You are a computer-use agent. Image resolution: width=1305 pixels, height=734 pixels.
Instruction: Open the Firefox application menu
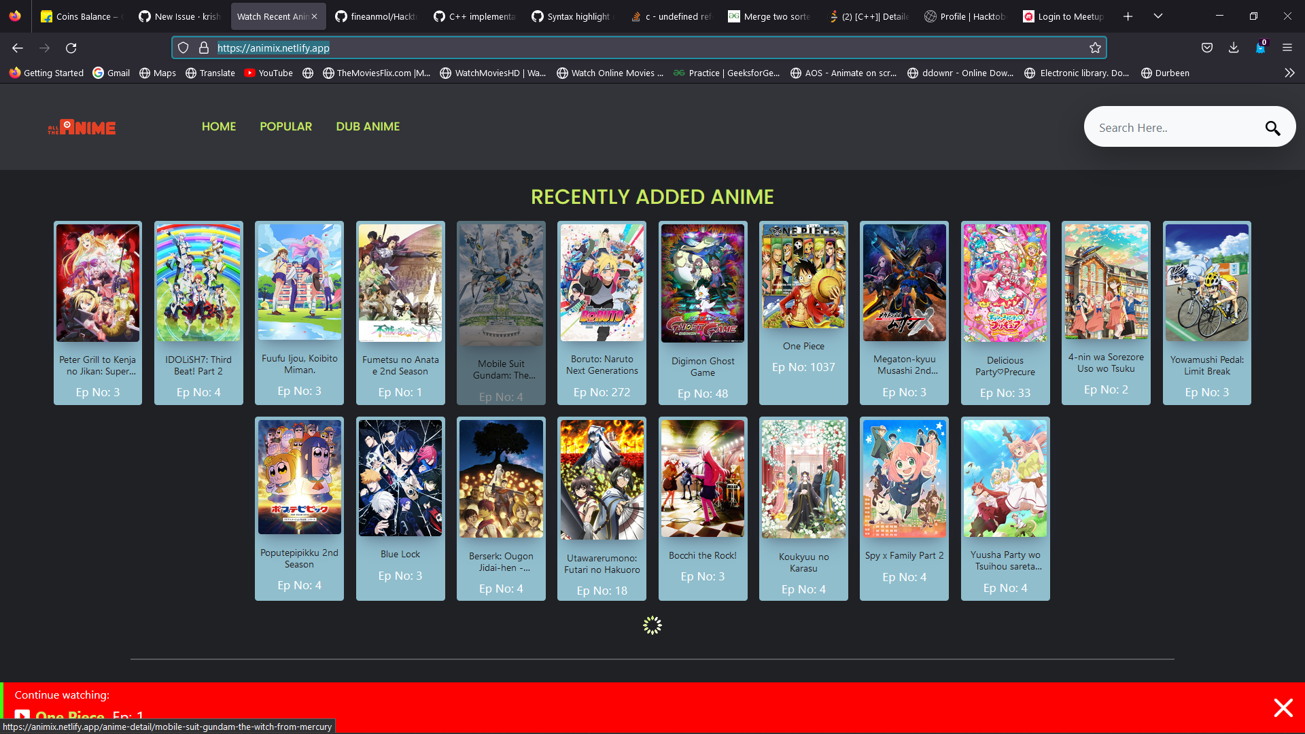(x=1287, y=48)
